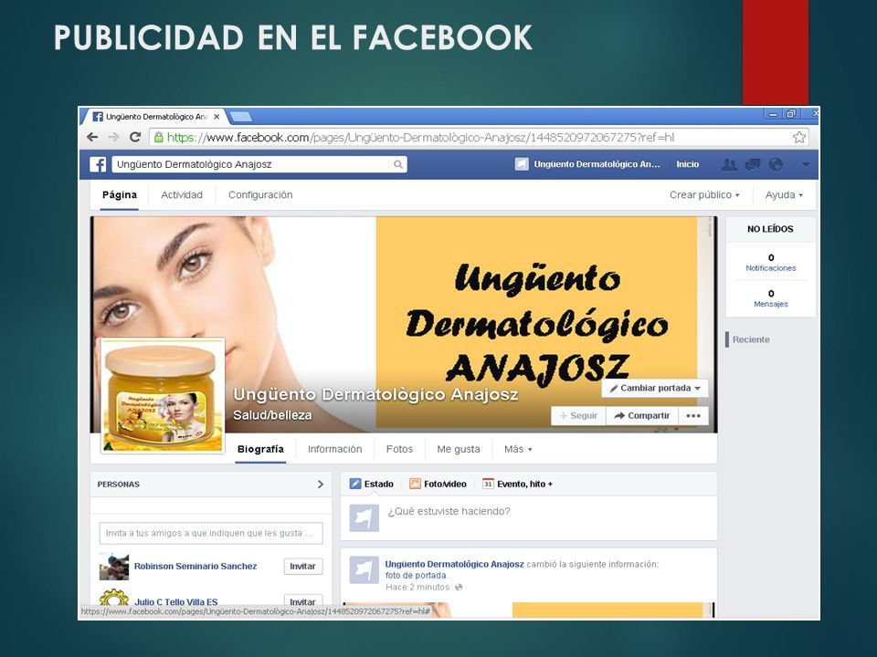Screen dimensions: 877x657
Task: Open the account menu arrow in blue bar
Action: (x=806, y=164)
